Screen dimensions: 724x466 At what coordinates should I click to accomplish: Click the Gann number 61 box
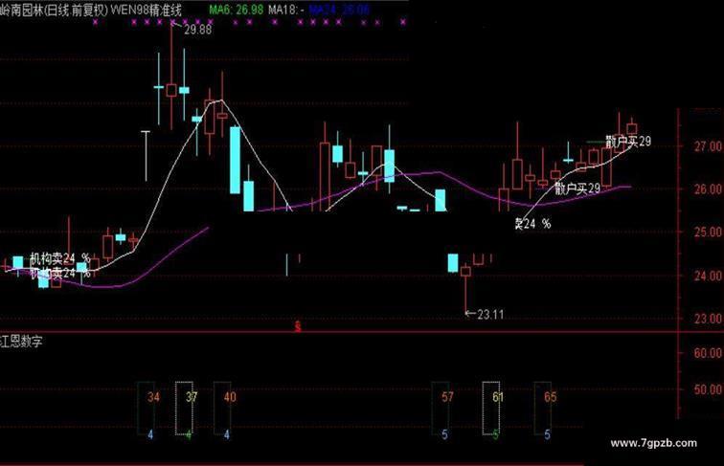point(491,409)
